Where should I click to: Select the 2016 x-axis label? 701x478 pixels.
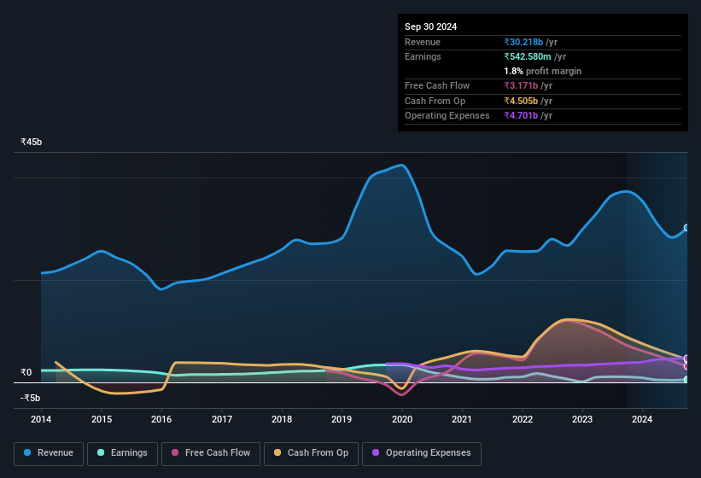point(161,419)
